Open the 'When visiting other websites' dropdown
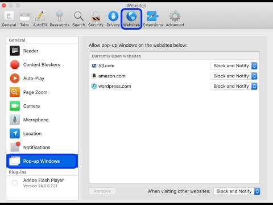This screenshot has width=273, height=205. point(237,191)
